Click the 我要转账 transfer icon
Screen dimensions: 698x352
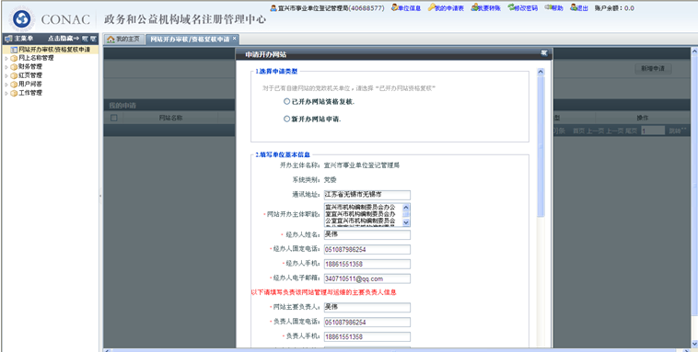click(x=474, y=7)
